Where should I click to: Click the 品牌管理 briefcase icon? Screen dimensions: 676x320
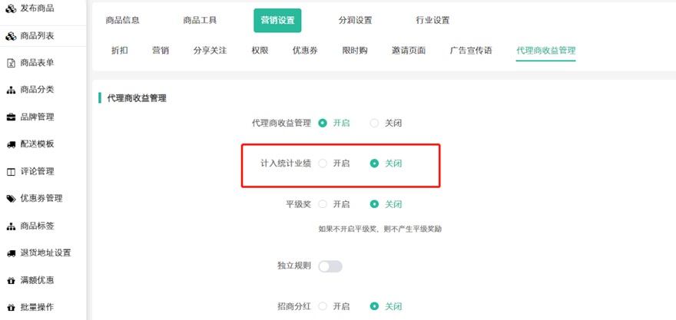11,117
